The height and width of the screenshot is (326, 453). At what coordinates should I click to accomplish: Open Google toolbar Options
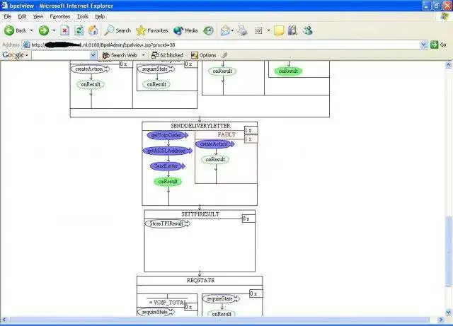coord(203,55)
